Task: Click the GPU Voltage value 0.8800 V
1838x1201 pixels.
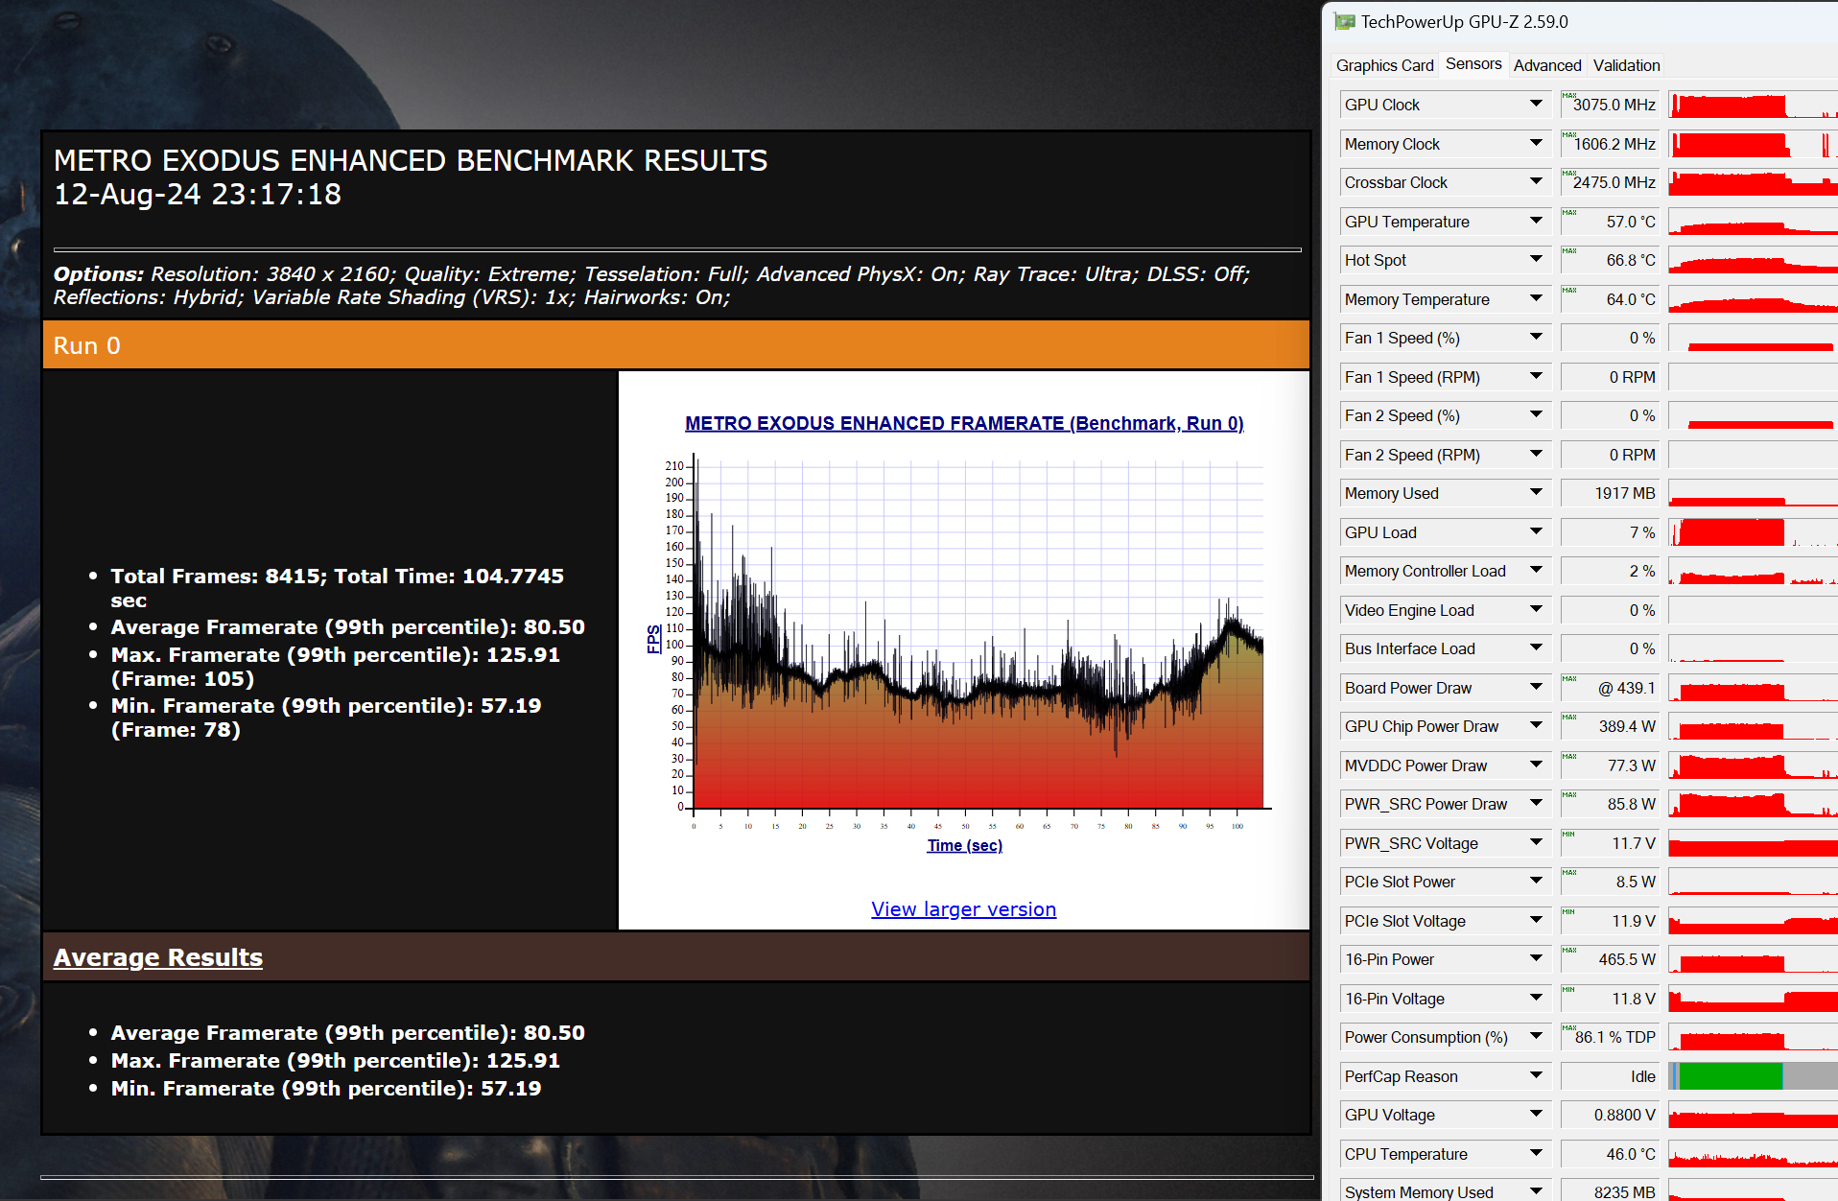Action: [1610, 1115]
